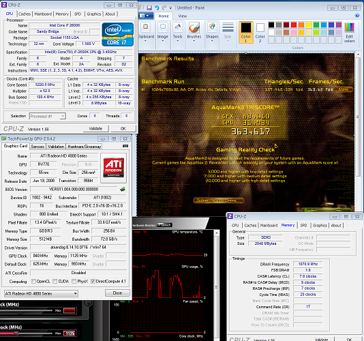Screen dimensions: 364x341
Task: Switch to the View ribbon tab in Paint
Action: tap(183, 16)
